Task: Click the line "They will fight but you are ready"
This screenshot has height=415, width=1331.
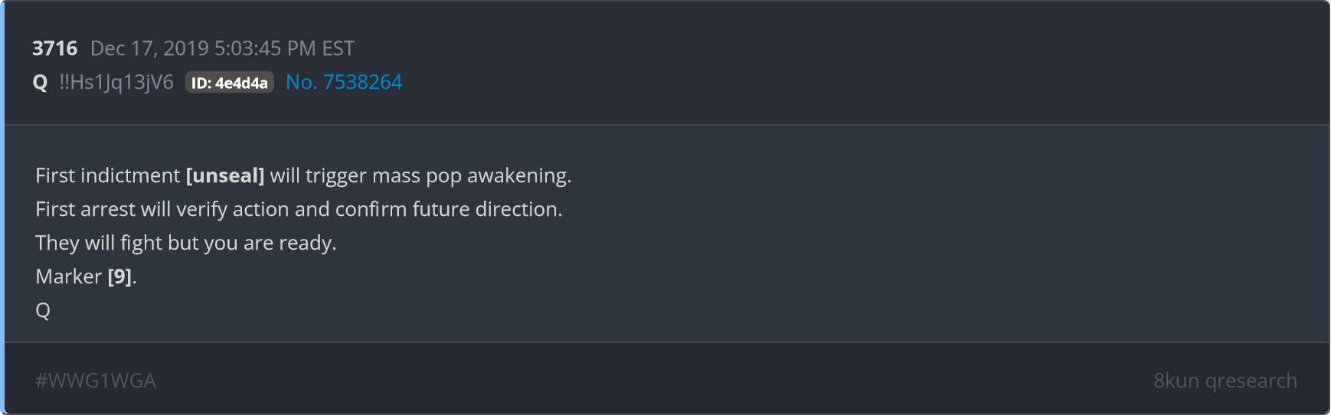Action: coord(185,243)
